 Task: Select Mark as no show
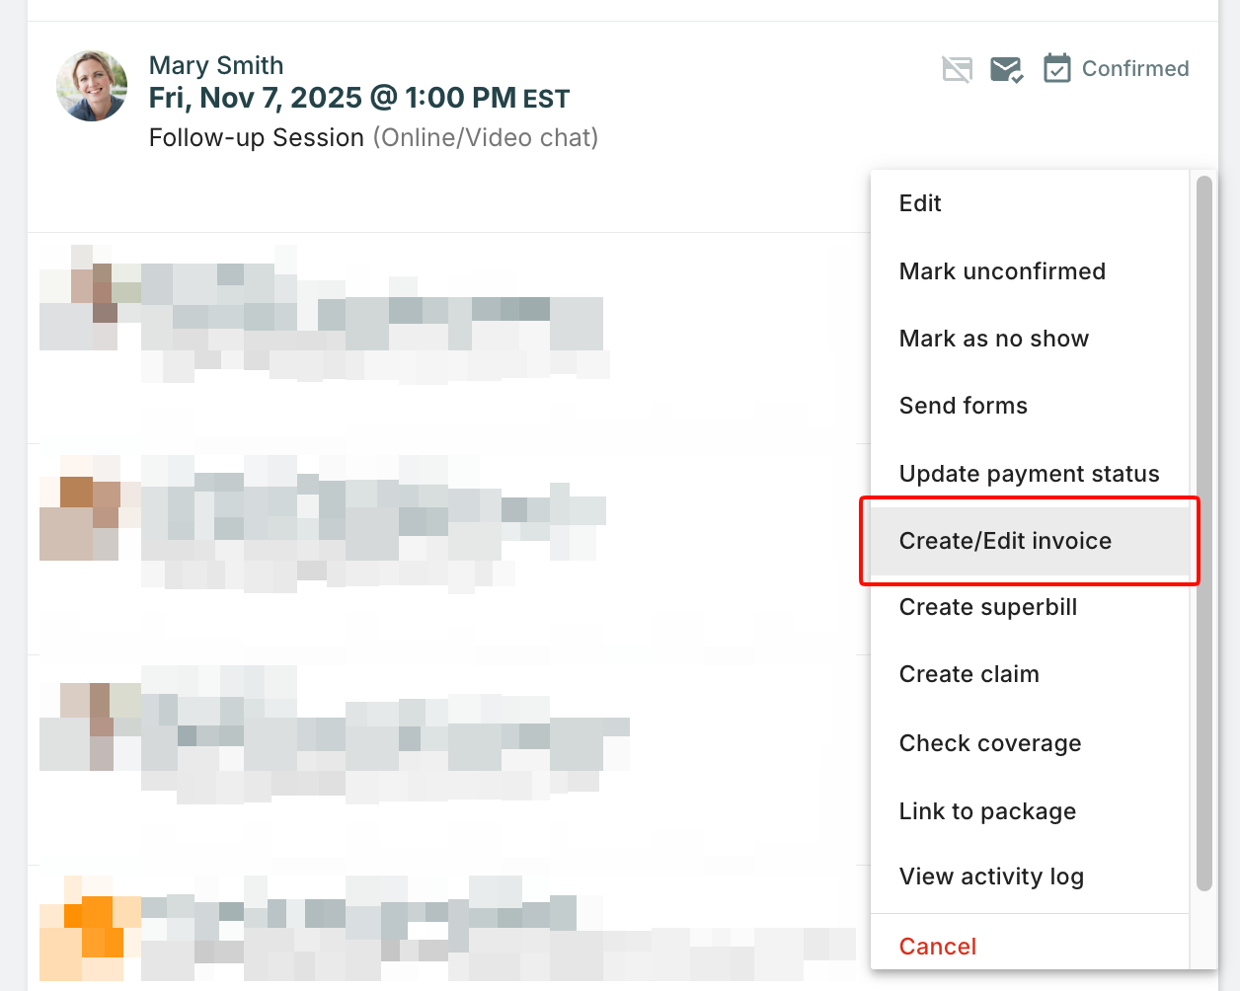point(993,339)
